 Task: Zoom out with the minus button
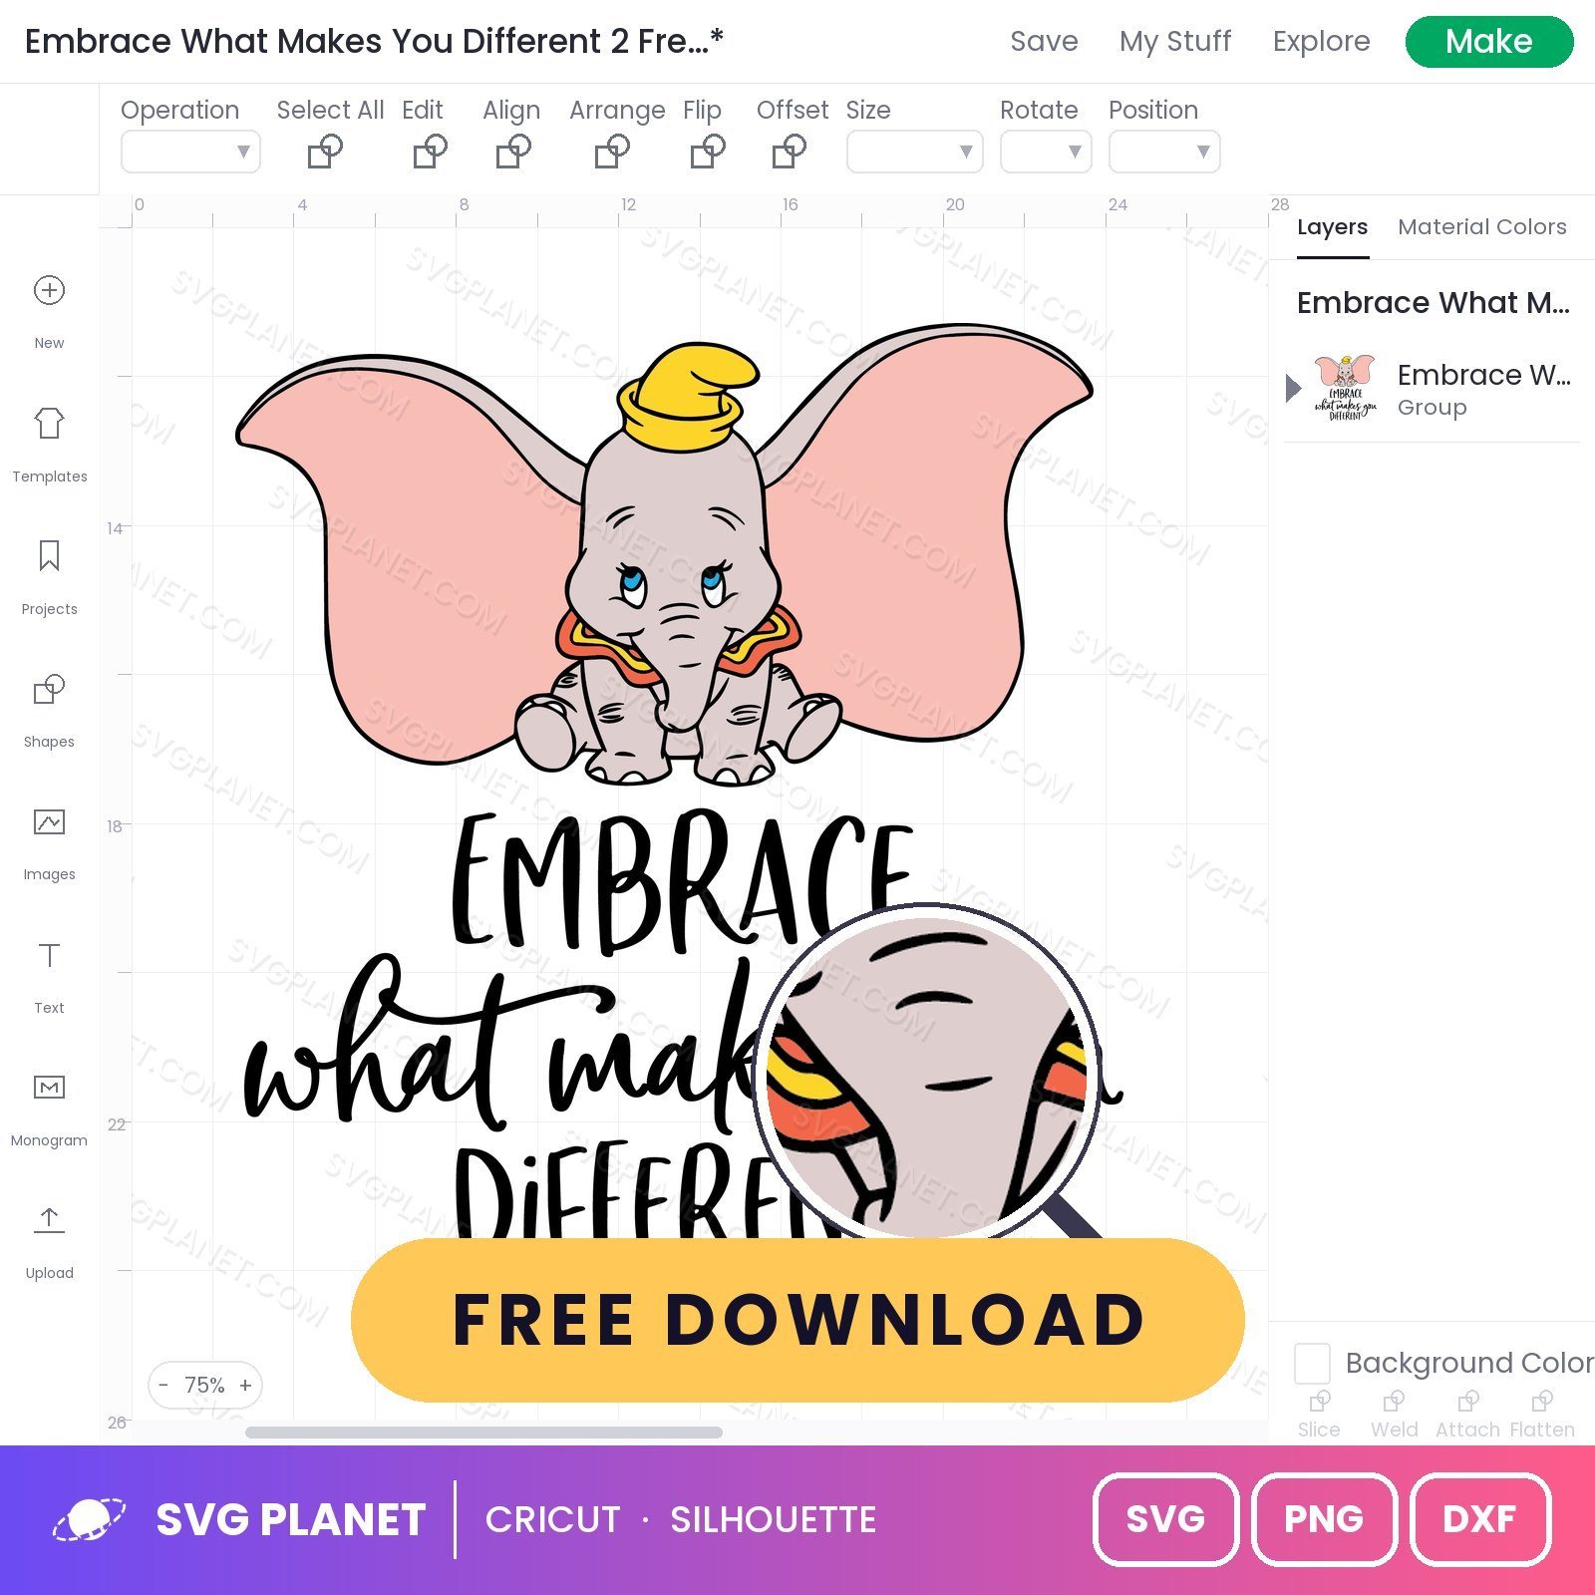(x=163, y=1385)
